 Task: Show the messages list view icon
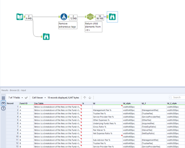point(3,98)
